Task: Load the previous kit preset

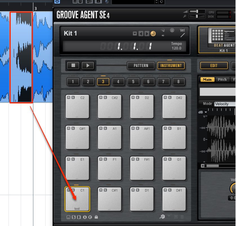Action: [x=141, y=34]
